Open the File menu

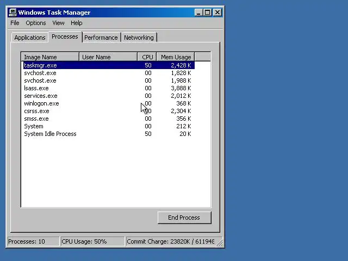tap(15, 23)
